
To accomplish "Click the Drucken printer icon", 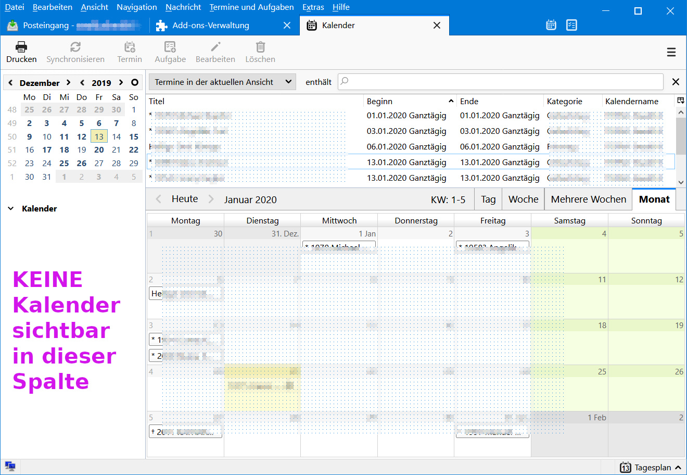I will pyautogui.click(x=21, y=47).
